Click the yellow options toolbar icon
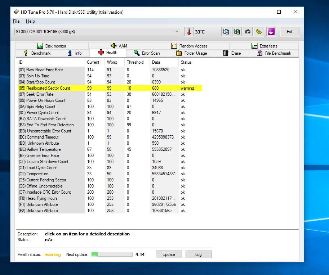The height and width of the screenshot is (275, 329). [x=259, y=32]
